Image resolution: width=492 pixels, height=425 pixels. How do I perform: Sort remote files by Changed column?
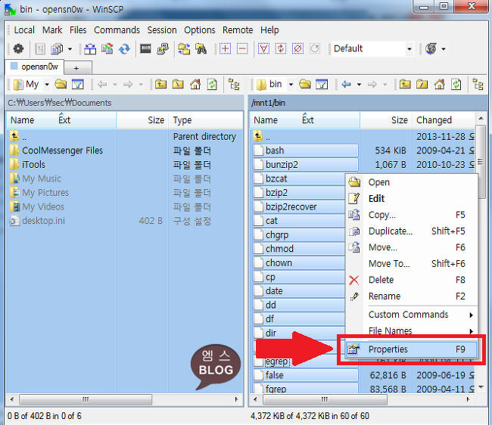[x=444, y=120]
